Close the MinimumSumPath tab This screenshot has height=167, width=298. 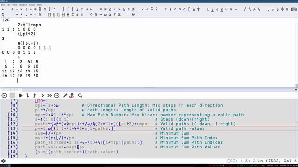20,90
